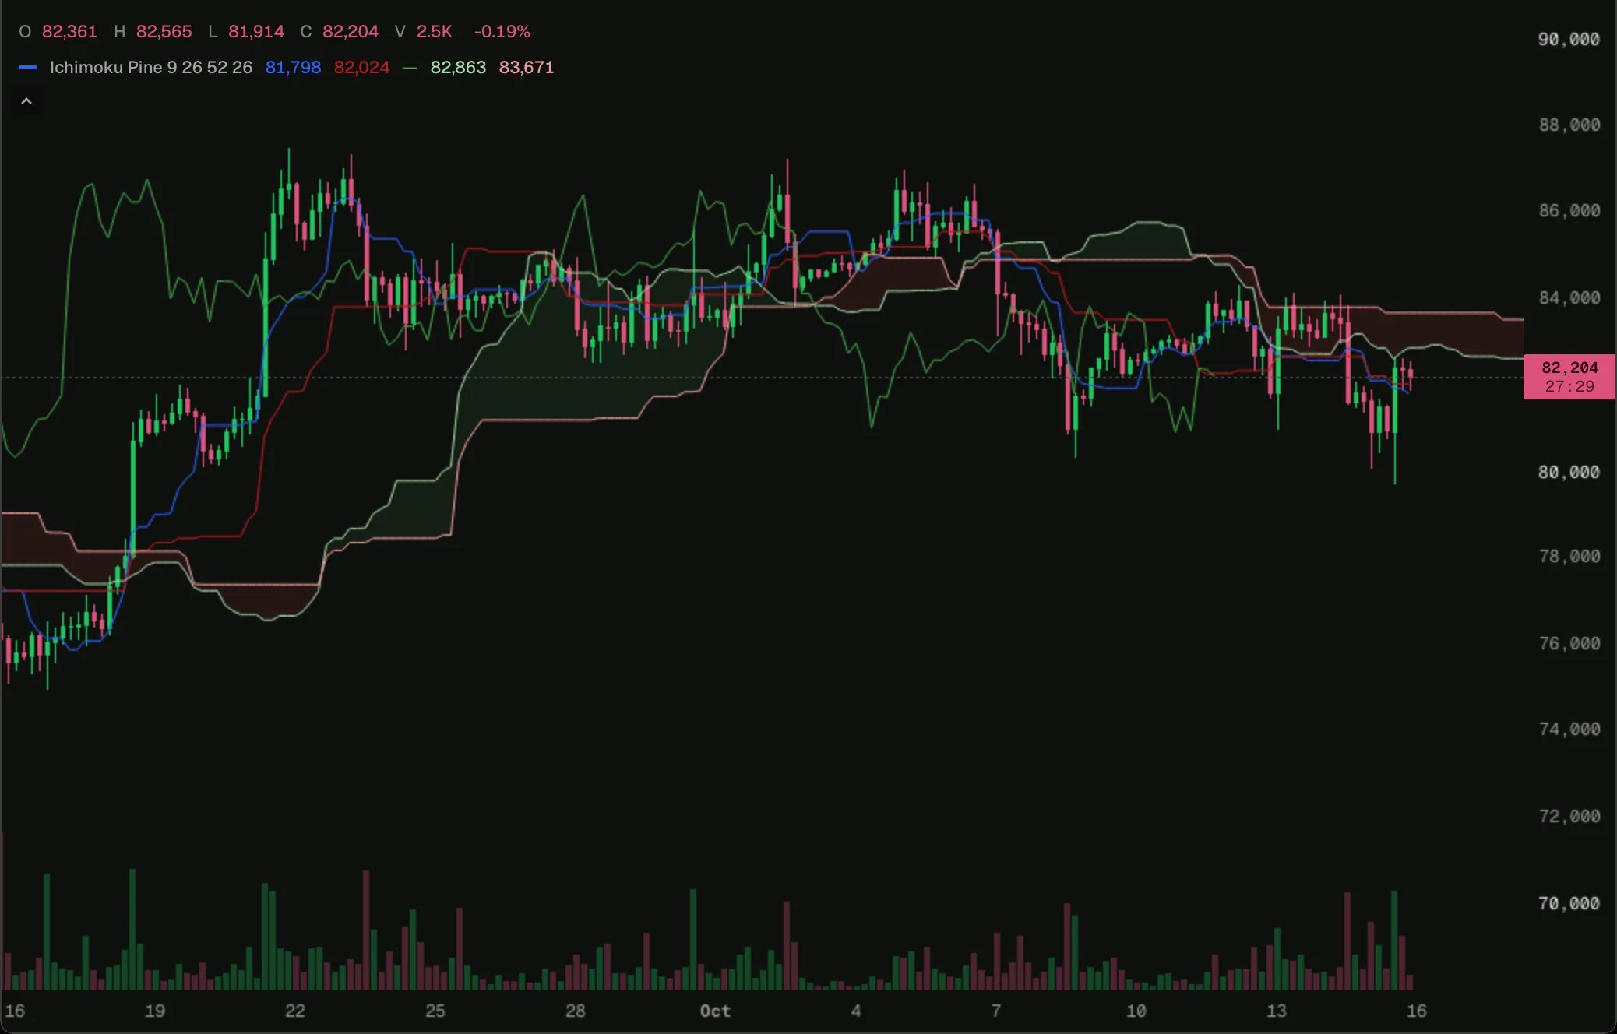Viewport: 1617px width, 1034px height.
Task: Click the 76,000 price axis label
Action: [x=1569, y=644]
